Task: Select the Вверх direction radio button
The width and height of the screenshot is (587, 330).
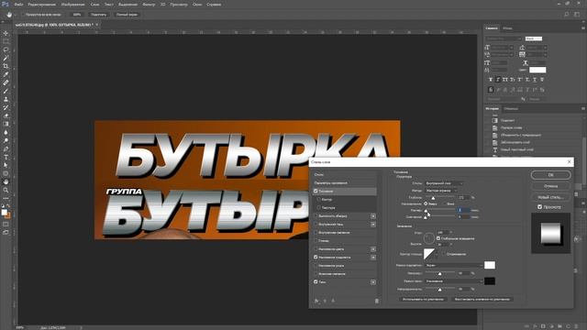Action: click(426, 203)
